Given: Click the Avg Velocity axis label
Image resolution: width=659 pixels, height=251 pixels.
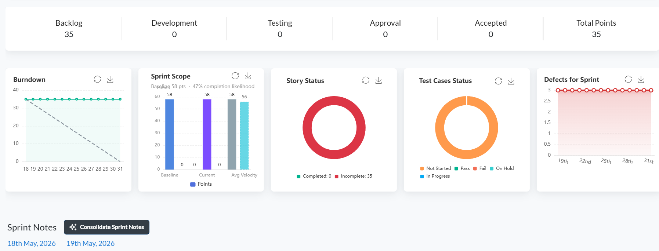Looking at the screenshot, I should pyautogui.click(x=244, y=175).
